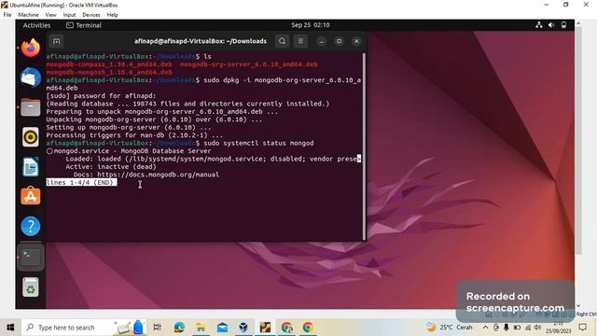Click the 'Active: inactive (dead)' status line

tap(111, 166)
